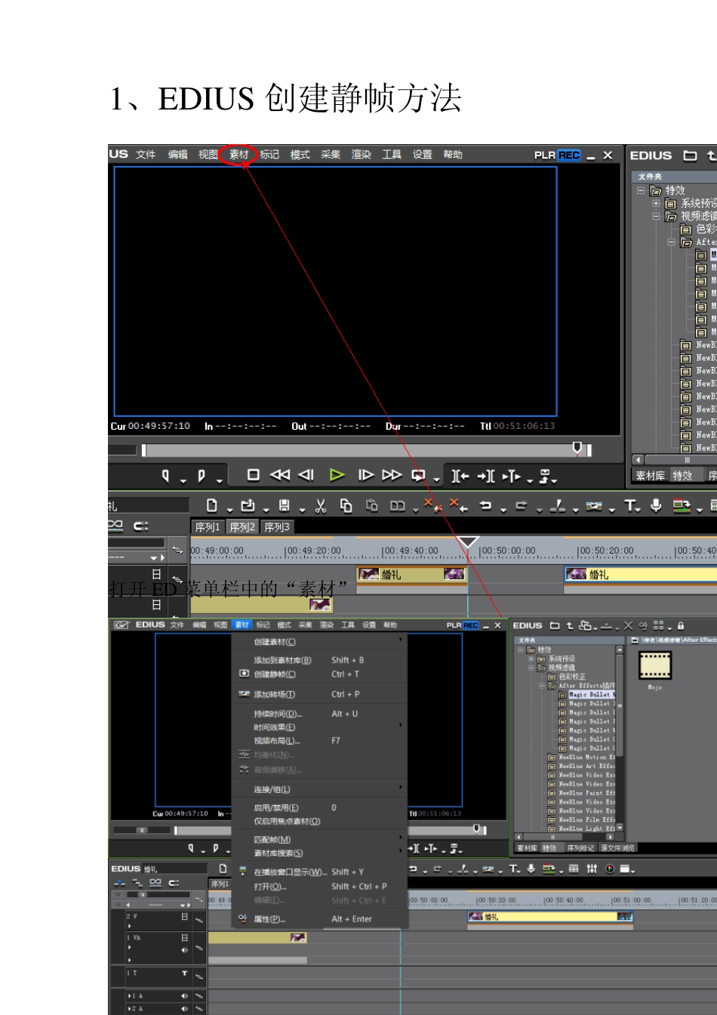
Task: Expand the 系统预设 node in lower effects tree
Action: tap(532, 659)
